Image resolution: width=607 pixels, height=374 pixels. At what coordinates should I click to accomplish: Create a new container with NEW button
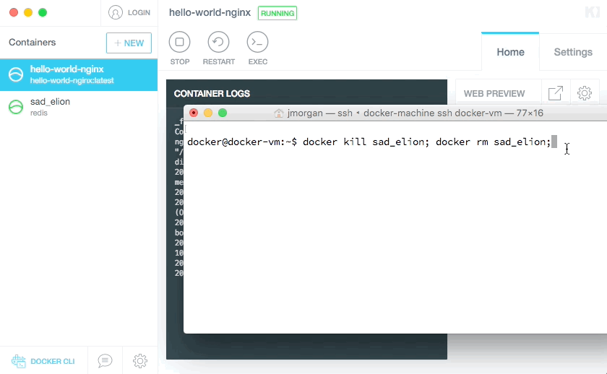129,43
